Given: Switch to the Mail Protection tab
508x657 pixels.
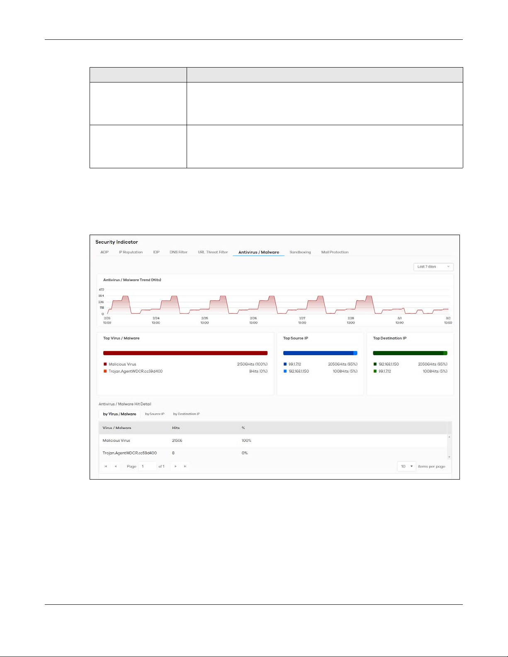Looking at the screenshot, I should click(335, 252).
